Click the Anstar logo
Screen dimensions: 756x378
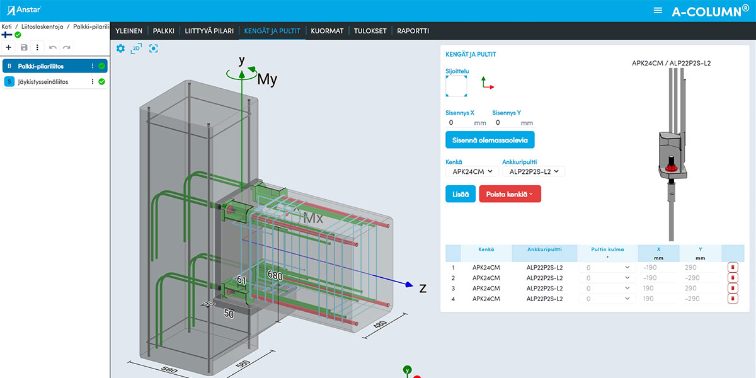tap(25, 10)
